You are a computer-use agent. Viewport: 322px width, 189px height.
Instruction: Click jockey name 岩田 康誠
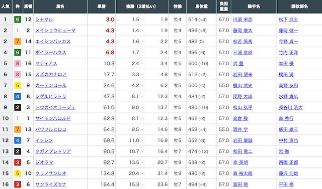[243, 140]
